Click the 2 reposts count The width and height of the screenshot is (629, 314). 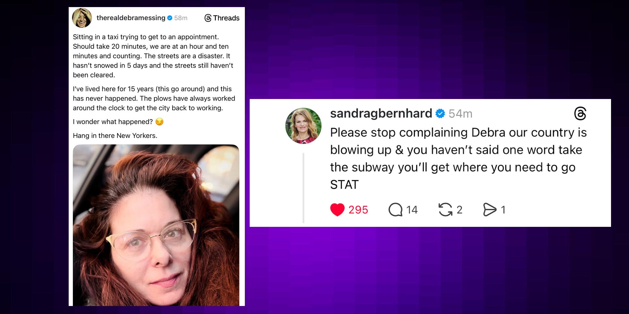[x=460, y=210]
